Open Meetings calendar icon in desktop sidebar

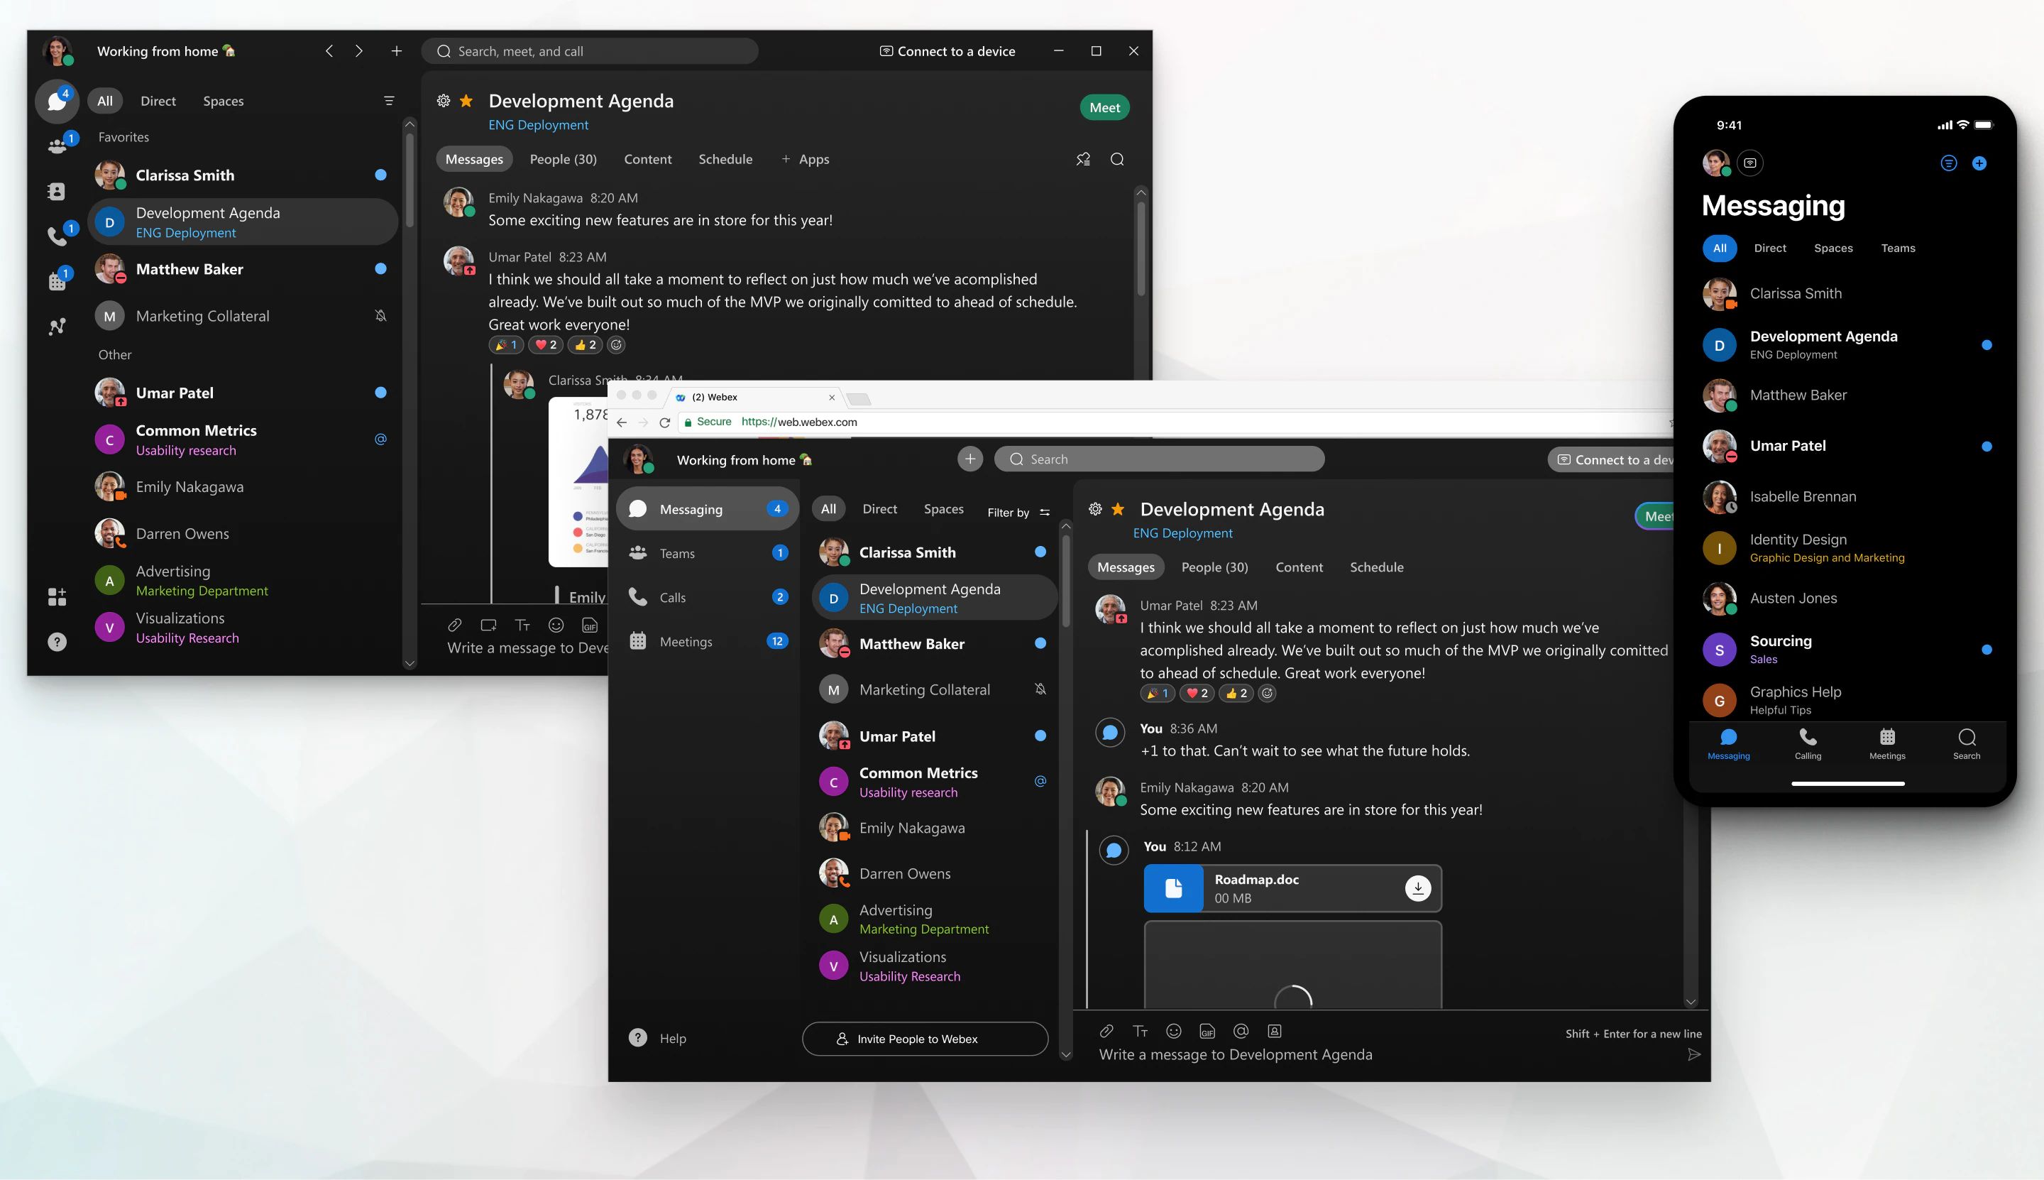click(57, 281)
